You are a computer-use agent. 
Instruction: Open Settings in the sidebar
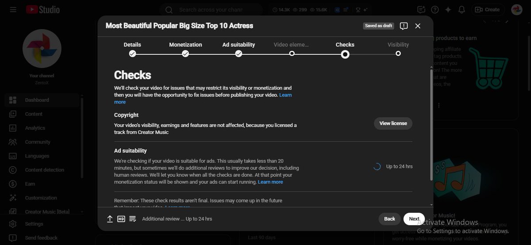pyautogui.click(x=42, y=224)
